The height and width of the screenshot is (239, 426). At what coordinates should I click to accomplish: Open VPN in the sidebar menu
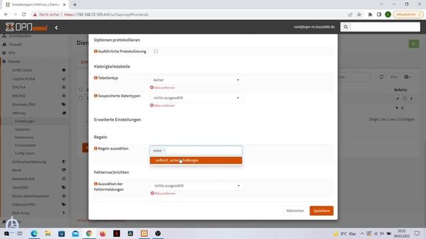coord(11,53)
